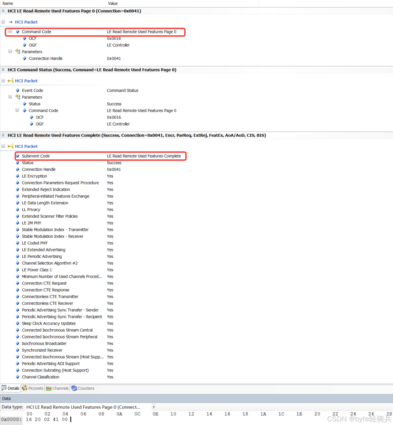
Task: Collapse the Command Status HCI Packet node
Action: pos(3,81)
